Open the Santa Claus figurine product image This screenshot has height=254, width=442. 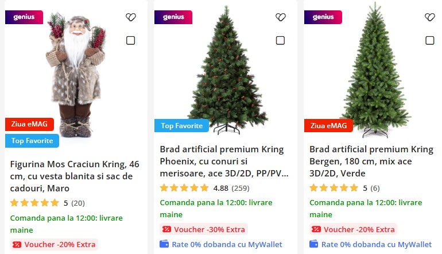pyautogui.click(x=75, y=75)
